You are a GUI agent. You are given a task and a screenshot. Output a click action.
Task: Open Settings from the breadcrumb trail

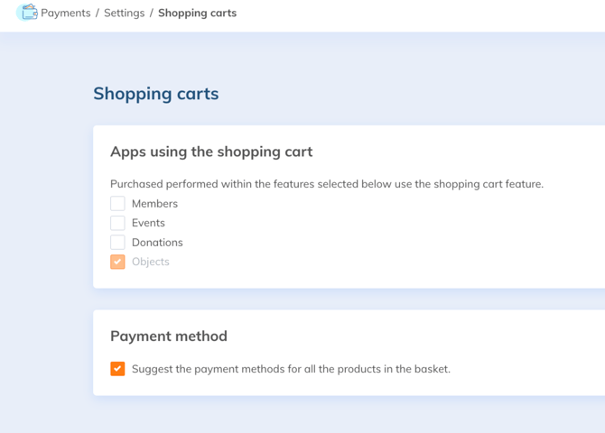(124, 14)
